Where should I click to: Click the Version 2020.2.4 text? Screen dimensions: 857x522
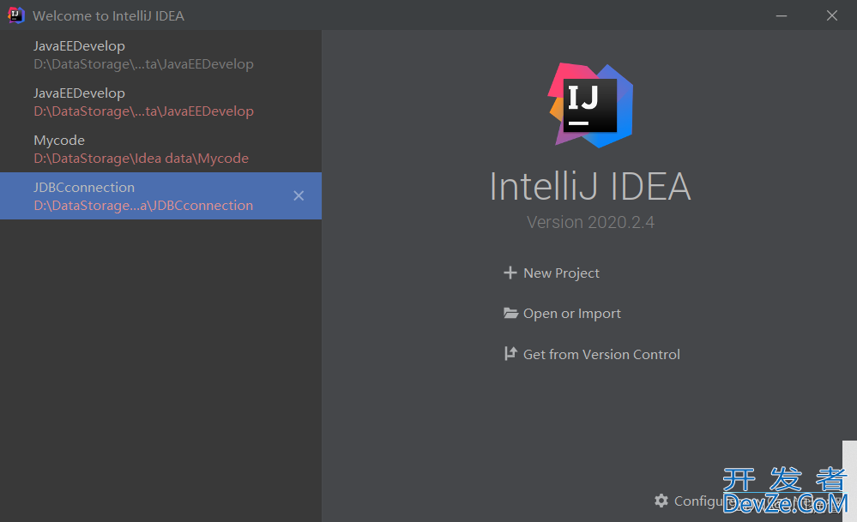point(590,222)
